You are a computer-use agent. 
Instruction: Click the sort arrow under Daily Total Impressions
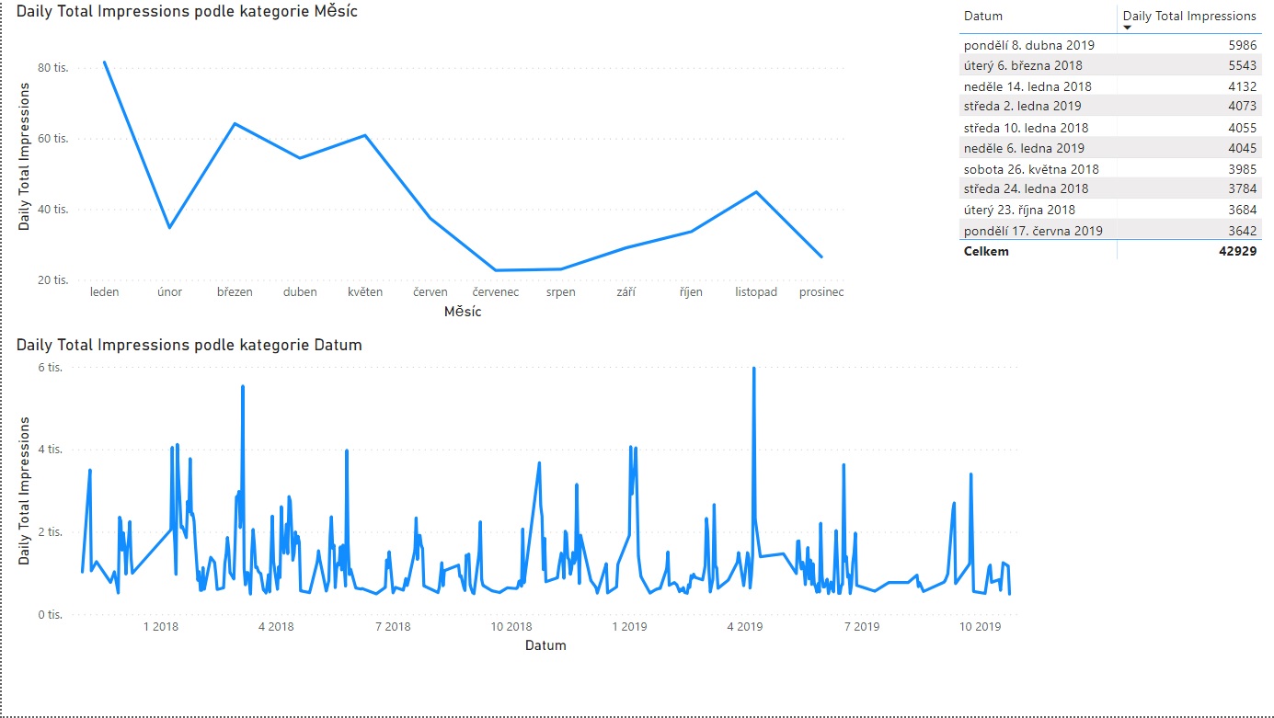[x=1128, y=28]
